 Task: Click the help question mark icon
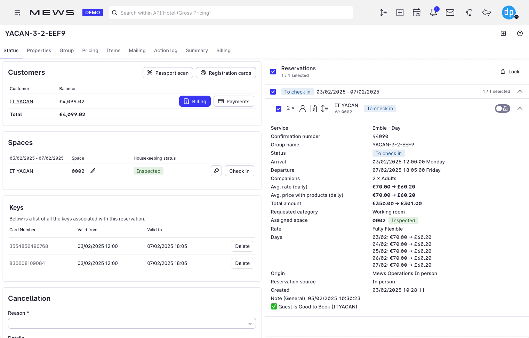coord(520,33)
